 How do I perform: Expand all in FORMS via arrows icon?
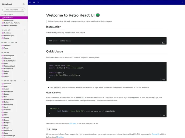point(24,53)
